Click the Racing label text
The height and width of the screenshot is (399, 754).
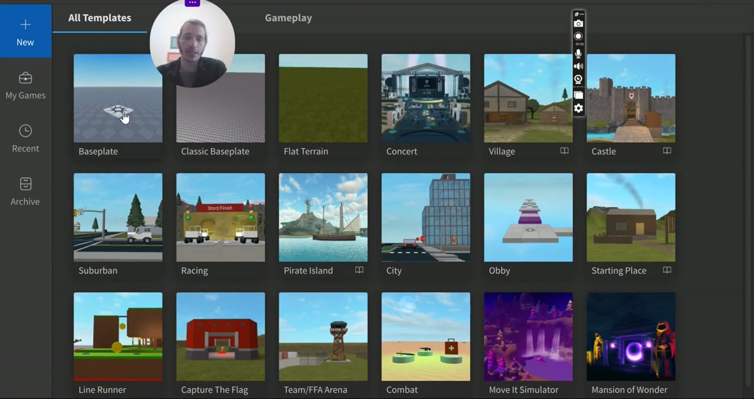194,271
